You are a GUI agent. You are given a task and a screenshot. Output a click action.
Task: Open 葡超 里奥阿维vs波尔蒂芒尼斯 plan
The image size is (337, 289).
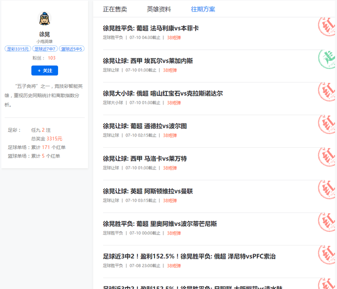click(x=160, y=224)
